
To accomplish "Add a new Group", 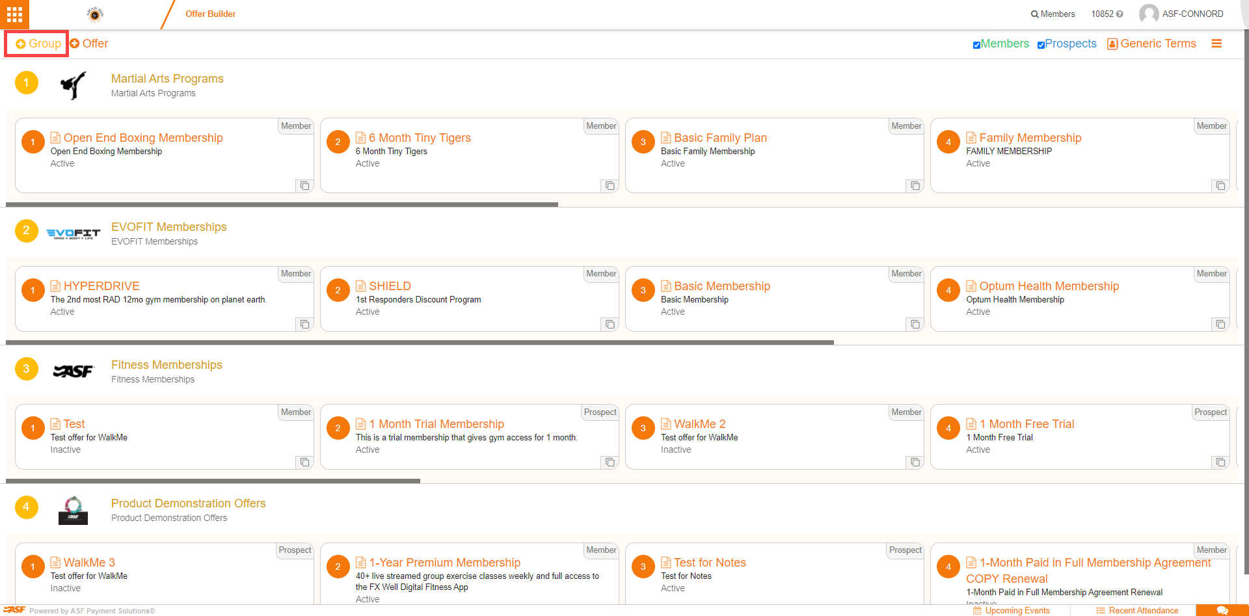I will (38, 44).
